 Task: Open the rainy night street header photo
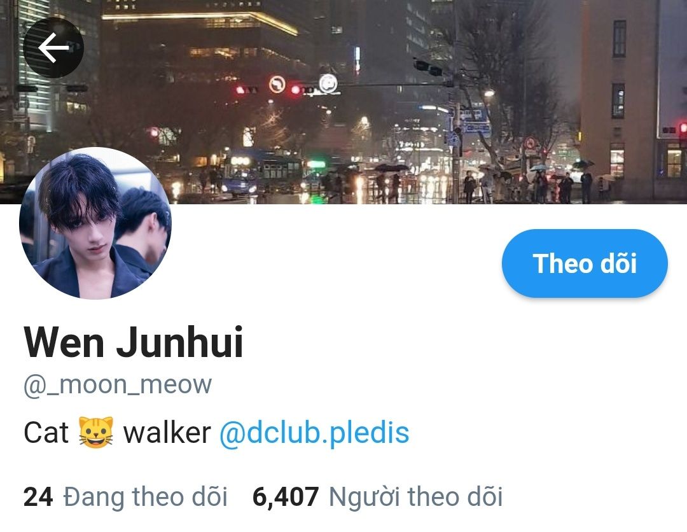tap(343, 102)
